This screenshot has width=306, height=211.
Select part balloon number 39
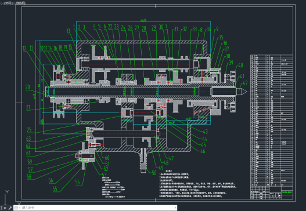point(231,63)
